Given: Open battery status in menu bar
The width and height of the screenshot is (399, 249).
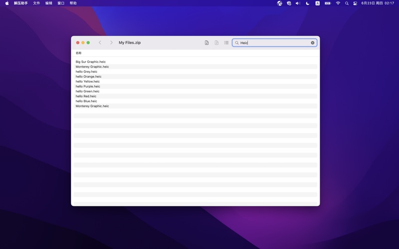Looking at the screenshot, I should (328, 3).
